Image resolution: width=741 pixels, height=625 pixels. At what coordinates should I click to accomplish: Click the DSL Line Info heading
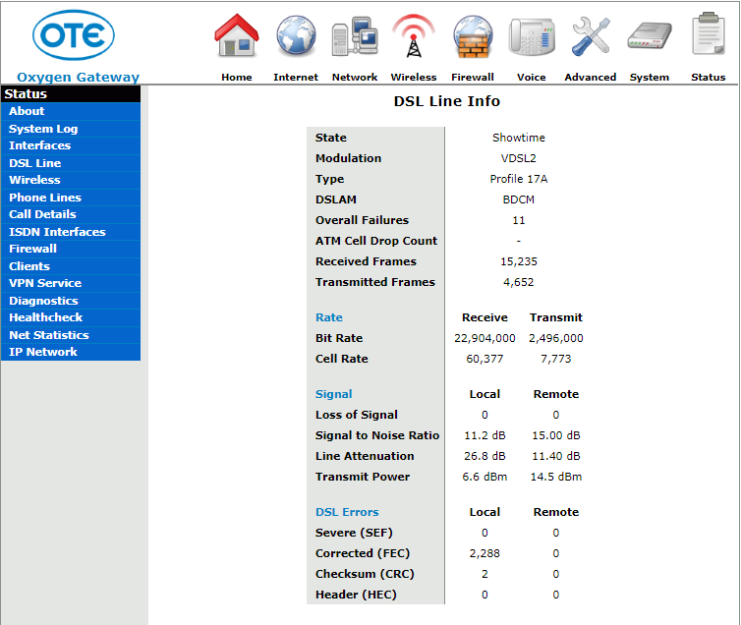point(446,101)
